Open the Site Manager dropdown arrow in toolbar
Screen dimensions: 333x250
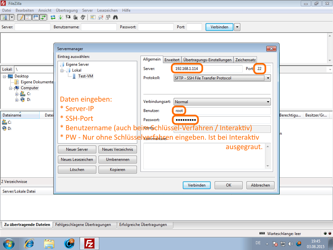point(12,17)
